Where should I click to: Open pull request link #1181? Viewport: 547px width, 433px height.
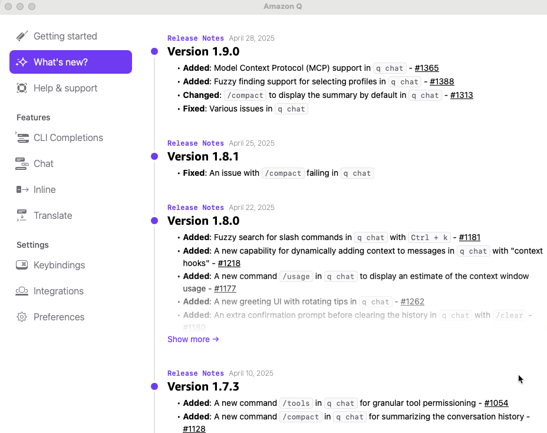470,238
